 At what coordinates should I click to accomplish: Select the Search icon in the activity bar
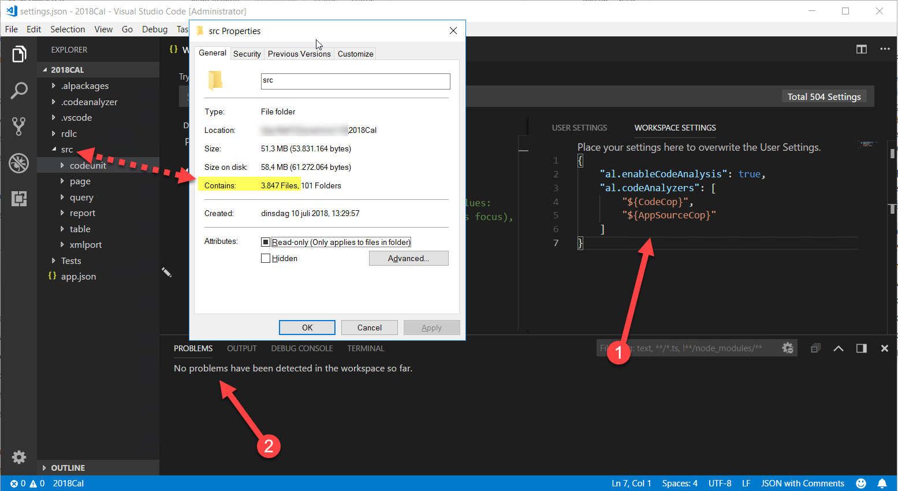[19, 90]
